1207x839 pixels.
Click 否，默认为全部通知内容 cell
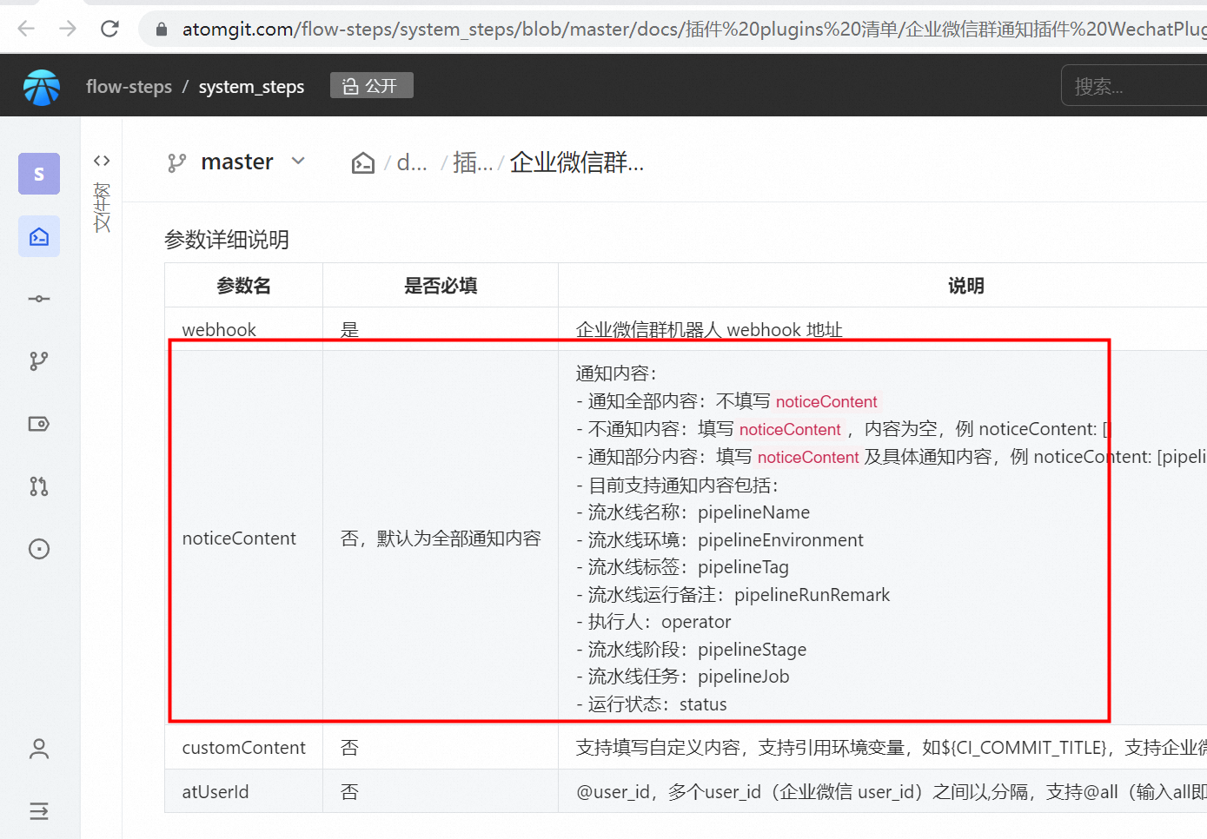tap(441, 538)
